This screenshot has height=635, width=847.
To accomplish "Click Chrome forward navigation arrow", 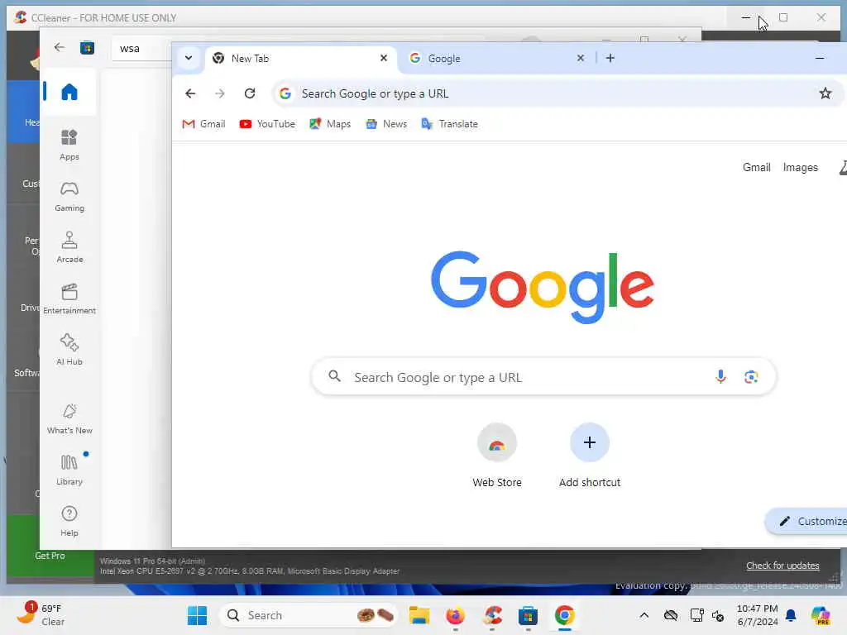I will [220, 93].
